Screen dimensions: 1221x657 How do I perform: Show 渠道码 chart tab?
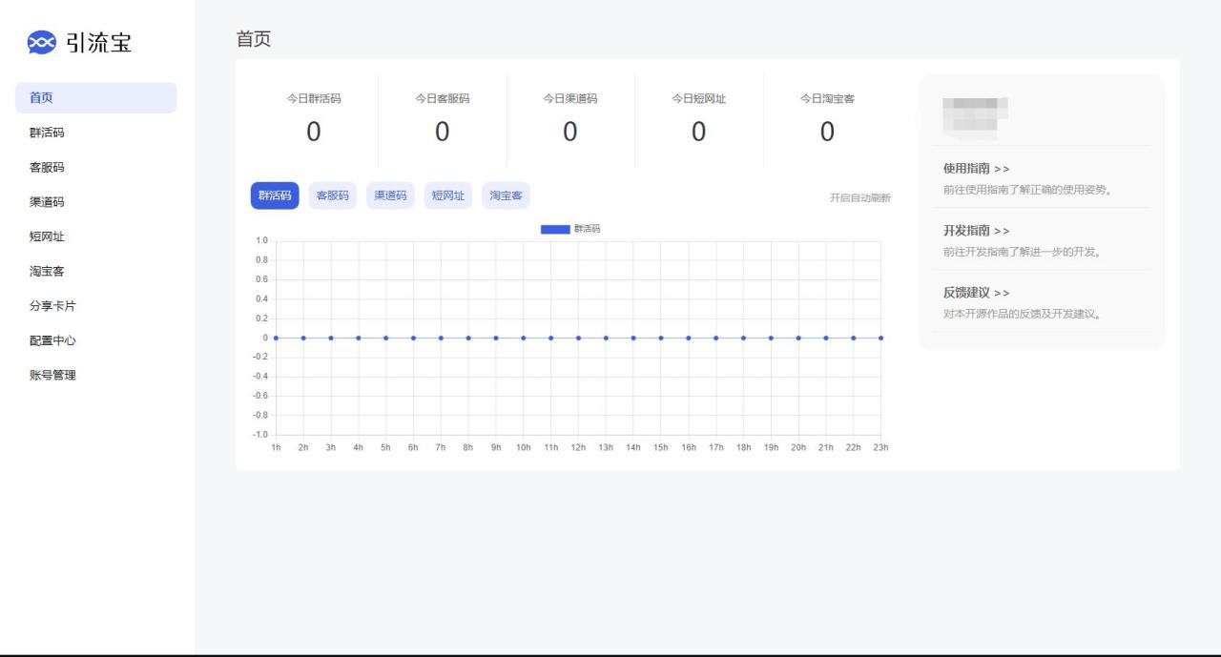pos(390,195)
